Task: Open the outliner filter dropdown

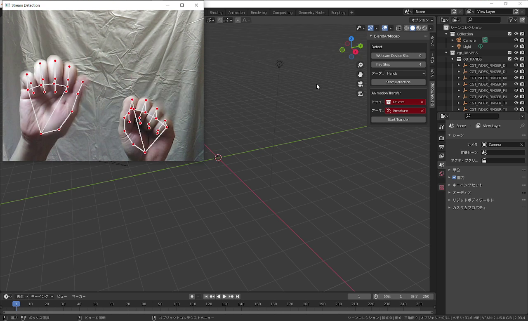Action: coord(512,20)
